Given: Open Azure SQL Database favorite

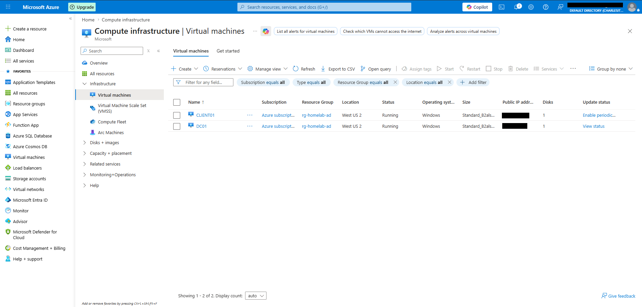Looking at the screenshot, I should (x=32, y=136).
